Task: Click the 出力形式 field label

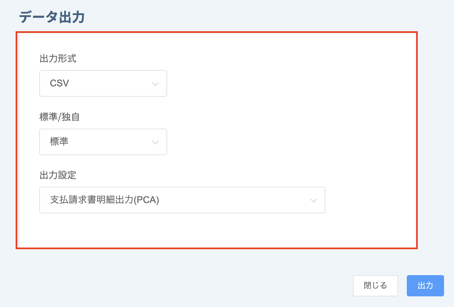Action: [58, 58]
